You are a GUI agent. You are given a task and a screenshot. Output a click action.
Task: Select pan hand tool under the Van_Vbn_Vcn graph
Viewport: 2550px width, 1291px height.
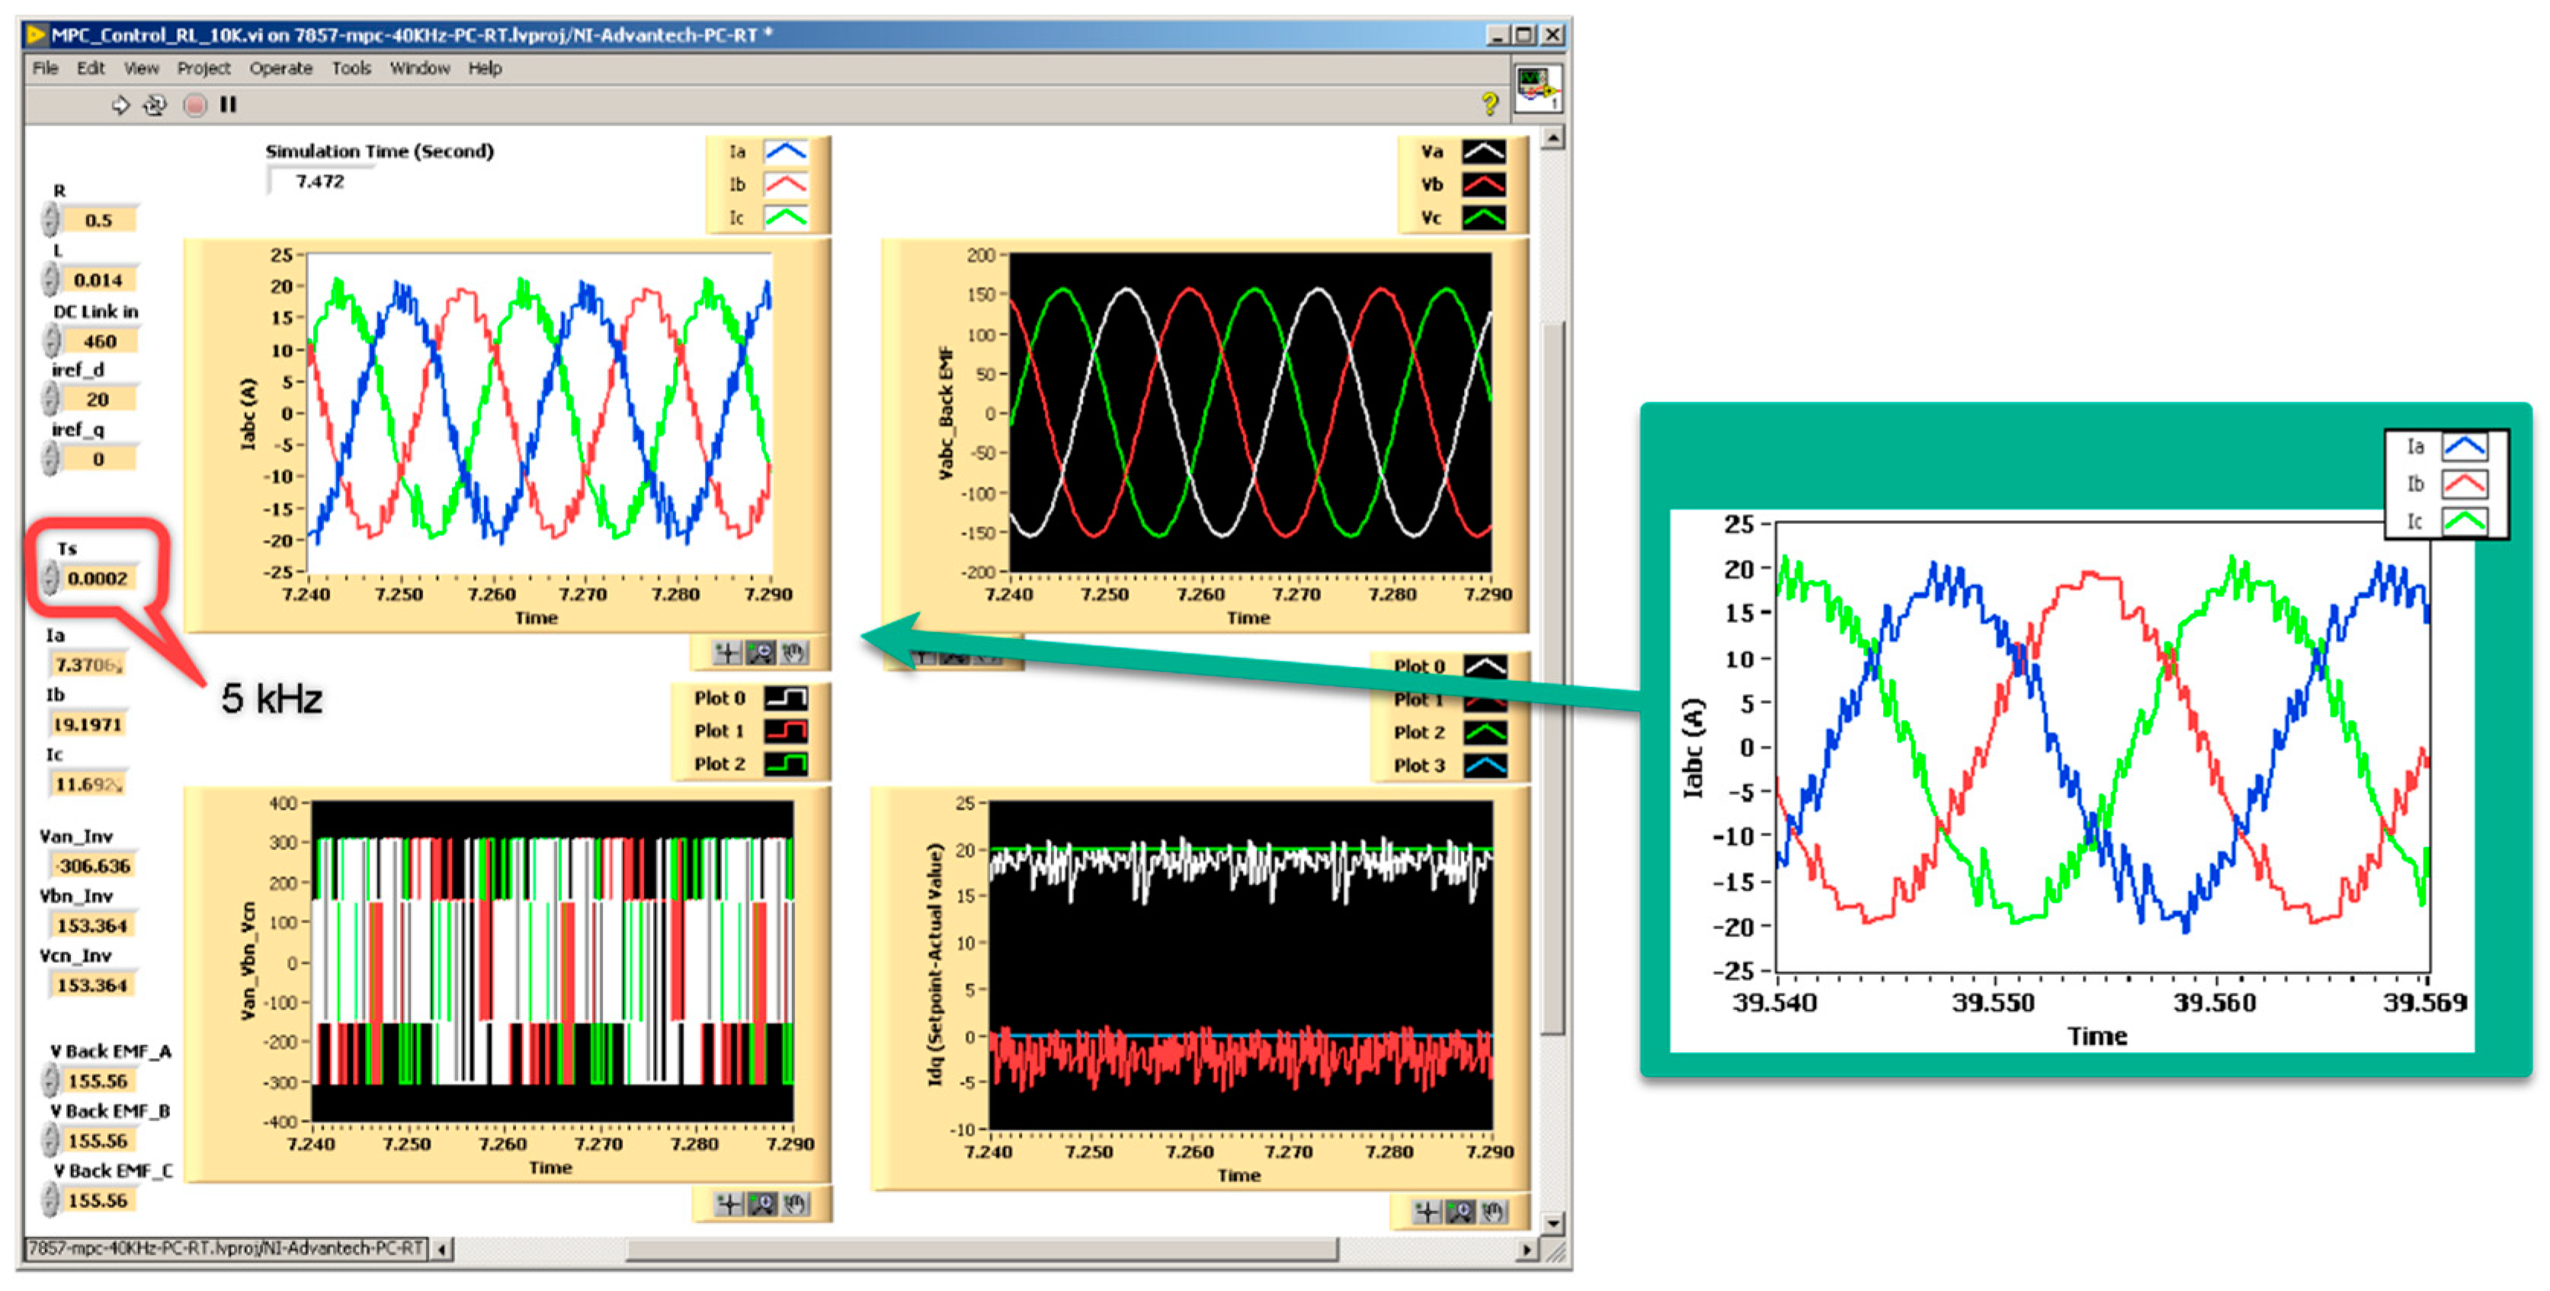(795, 1203)
